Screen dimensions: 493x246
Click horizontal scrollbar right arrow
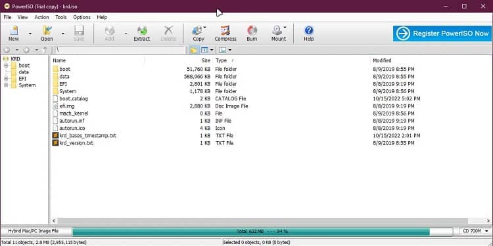coord(488,221)
